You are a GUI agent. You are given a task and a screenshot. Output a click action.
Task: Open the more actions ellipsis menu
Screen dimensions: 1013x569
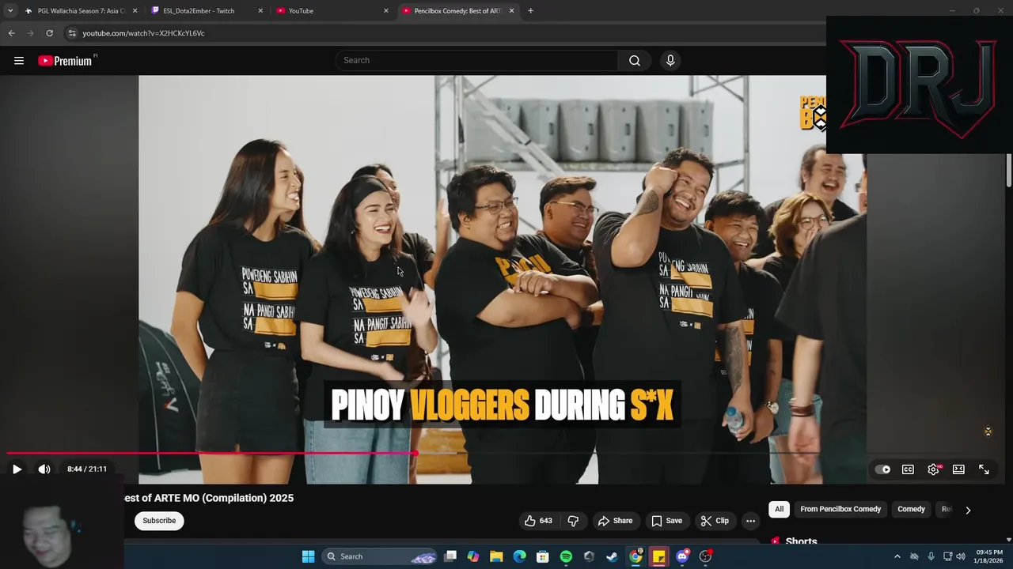pos(750,521)
